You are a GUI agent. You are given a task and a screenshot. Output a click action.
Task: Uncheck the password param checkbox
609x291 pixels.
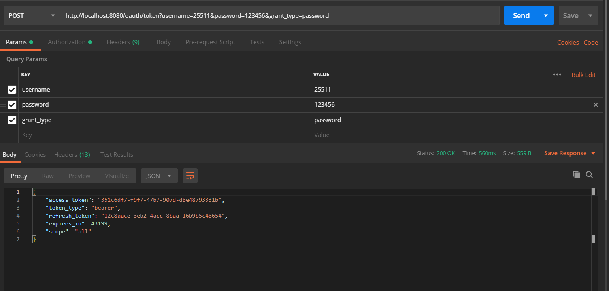pyautogui.click(x=12, y=105)
